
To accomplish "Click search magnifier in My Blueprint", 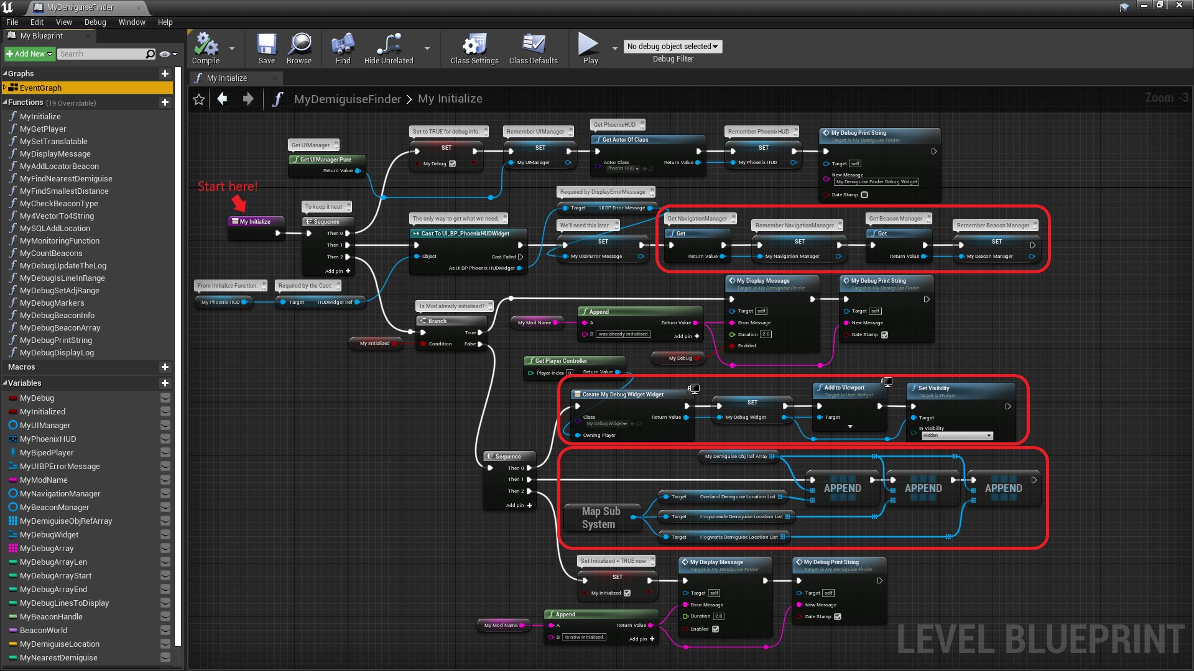I will point(150,54).
